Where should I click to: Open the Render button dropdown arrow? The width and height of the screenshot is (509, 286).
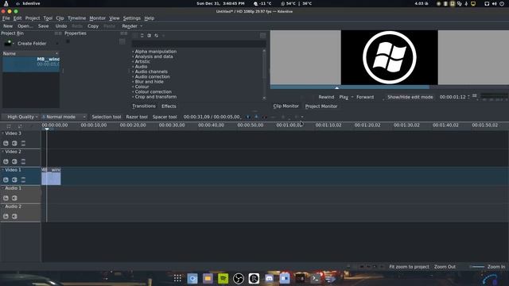point(142,26)
